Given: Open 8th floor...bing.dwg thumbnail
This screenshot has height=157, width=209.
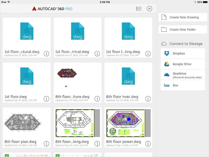Looking at the screenshot, I should 78,123.
